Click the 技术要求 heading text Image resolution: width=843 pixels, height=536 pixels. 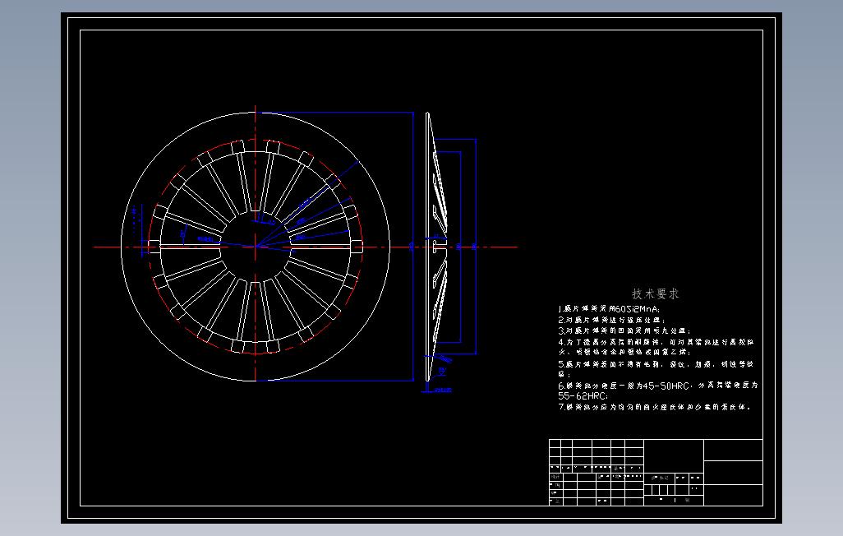point(655,293)
